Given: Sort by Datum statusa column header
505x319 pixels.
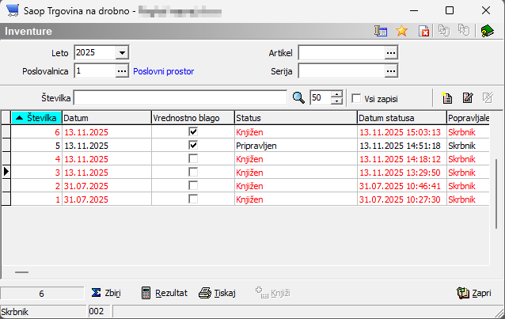Looking at the screenshot, I should 402,118.
